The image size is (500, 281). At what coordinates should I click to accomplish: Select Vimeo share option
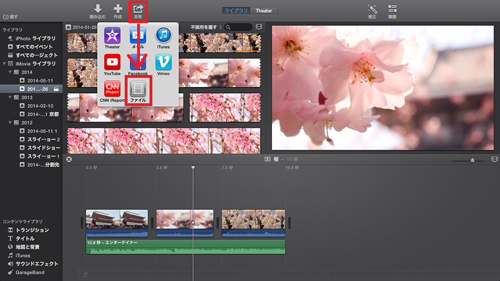tap(164, 62)
